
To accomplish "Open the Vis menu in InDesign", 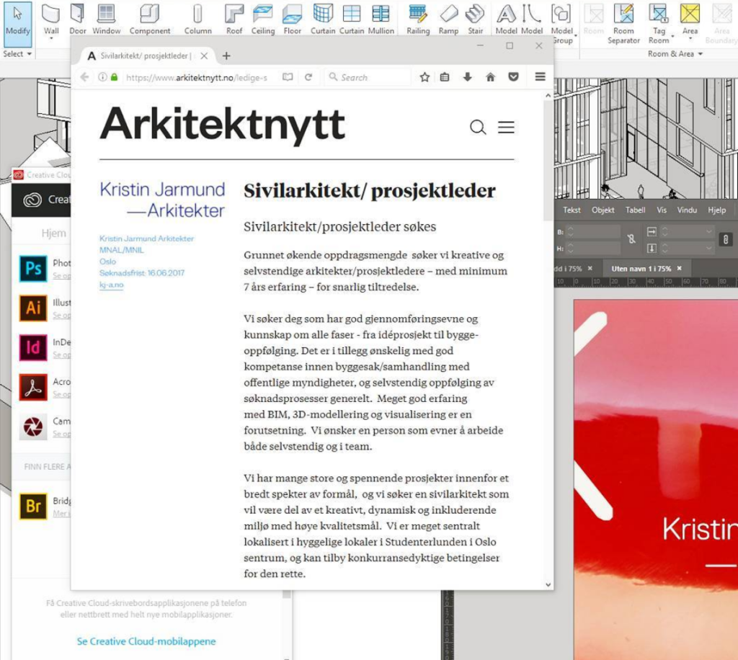I will (x=662, y=210).
